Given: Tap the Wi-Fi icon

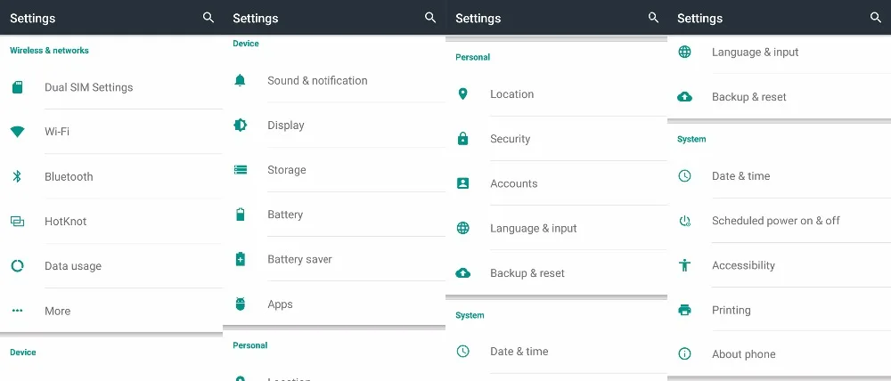Looking at the screenshot, I should pos(18,132).
